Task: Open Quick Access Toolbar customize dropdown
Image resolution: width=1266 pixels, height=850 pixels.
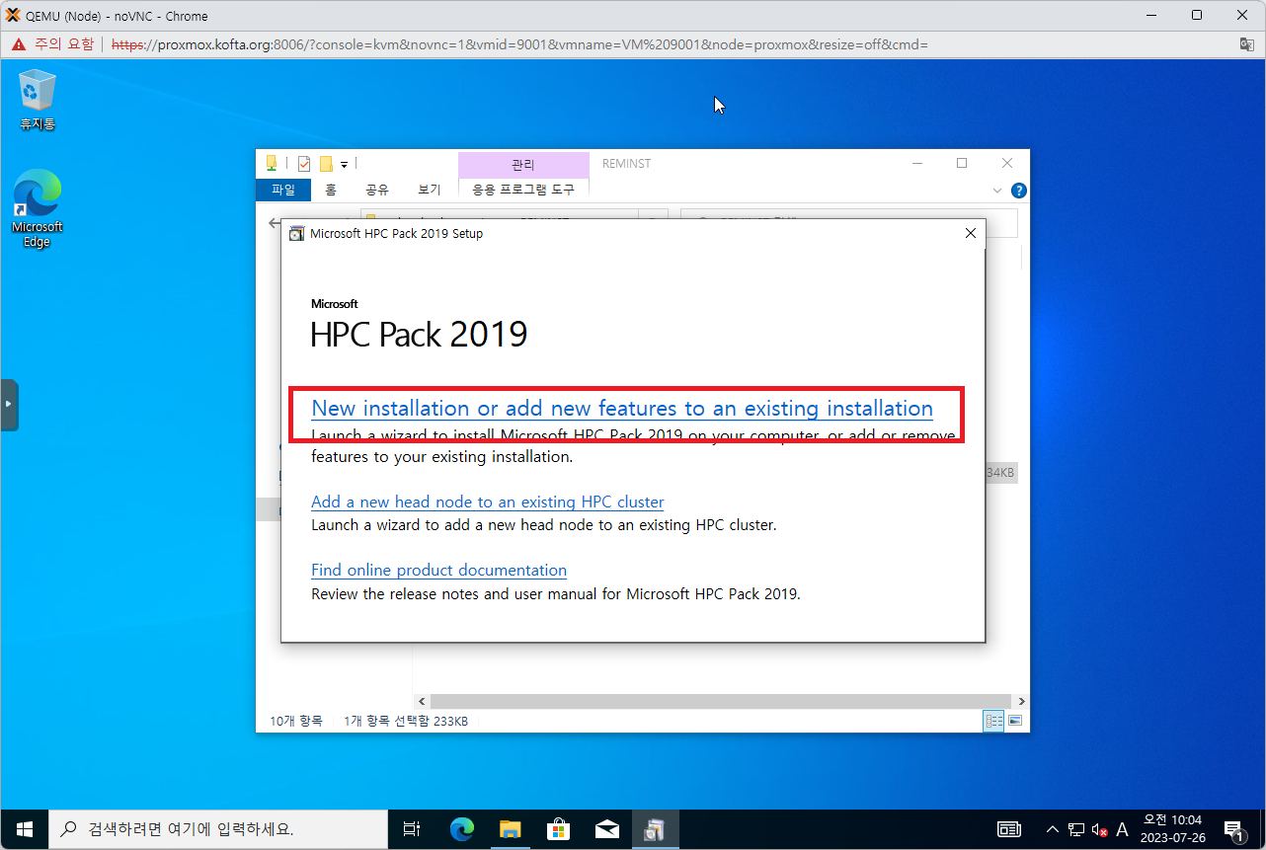Action: tap(344, 164)
